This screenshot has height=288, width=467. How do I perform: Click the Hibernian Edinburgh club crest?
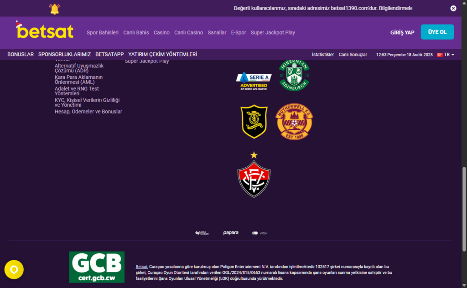(x=294, y=75)
